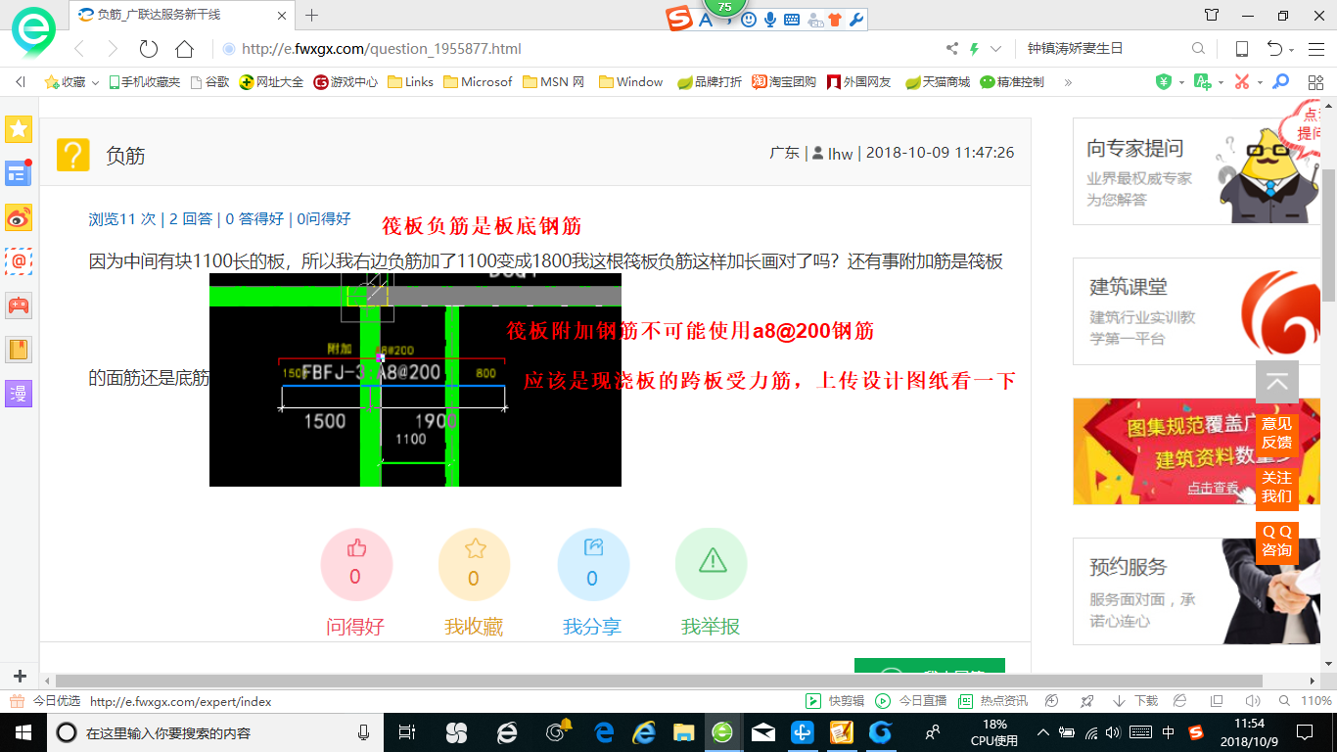Screen dimensions: 1337x752
Task: Click the green translate extension icon
Action: click(1203, 82)
